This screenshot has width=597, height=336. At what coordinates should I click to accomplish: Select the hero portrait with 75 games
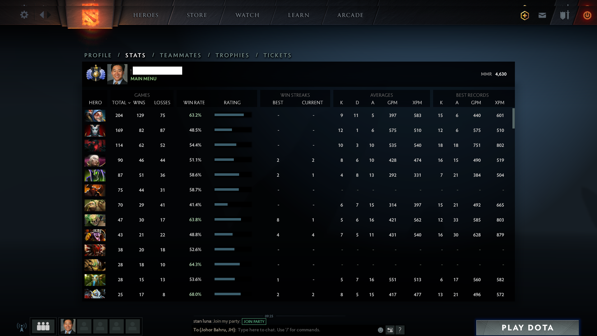pos(95,190)
